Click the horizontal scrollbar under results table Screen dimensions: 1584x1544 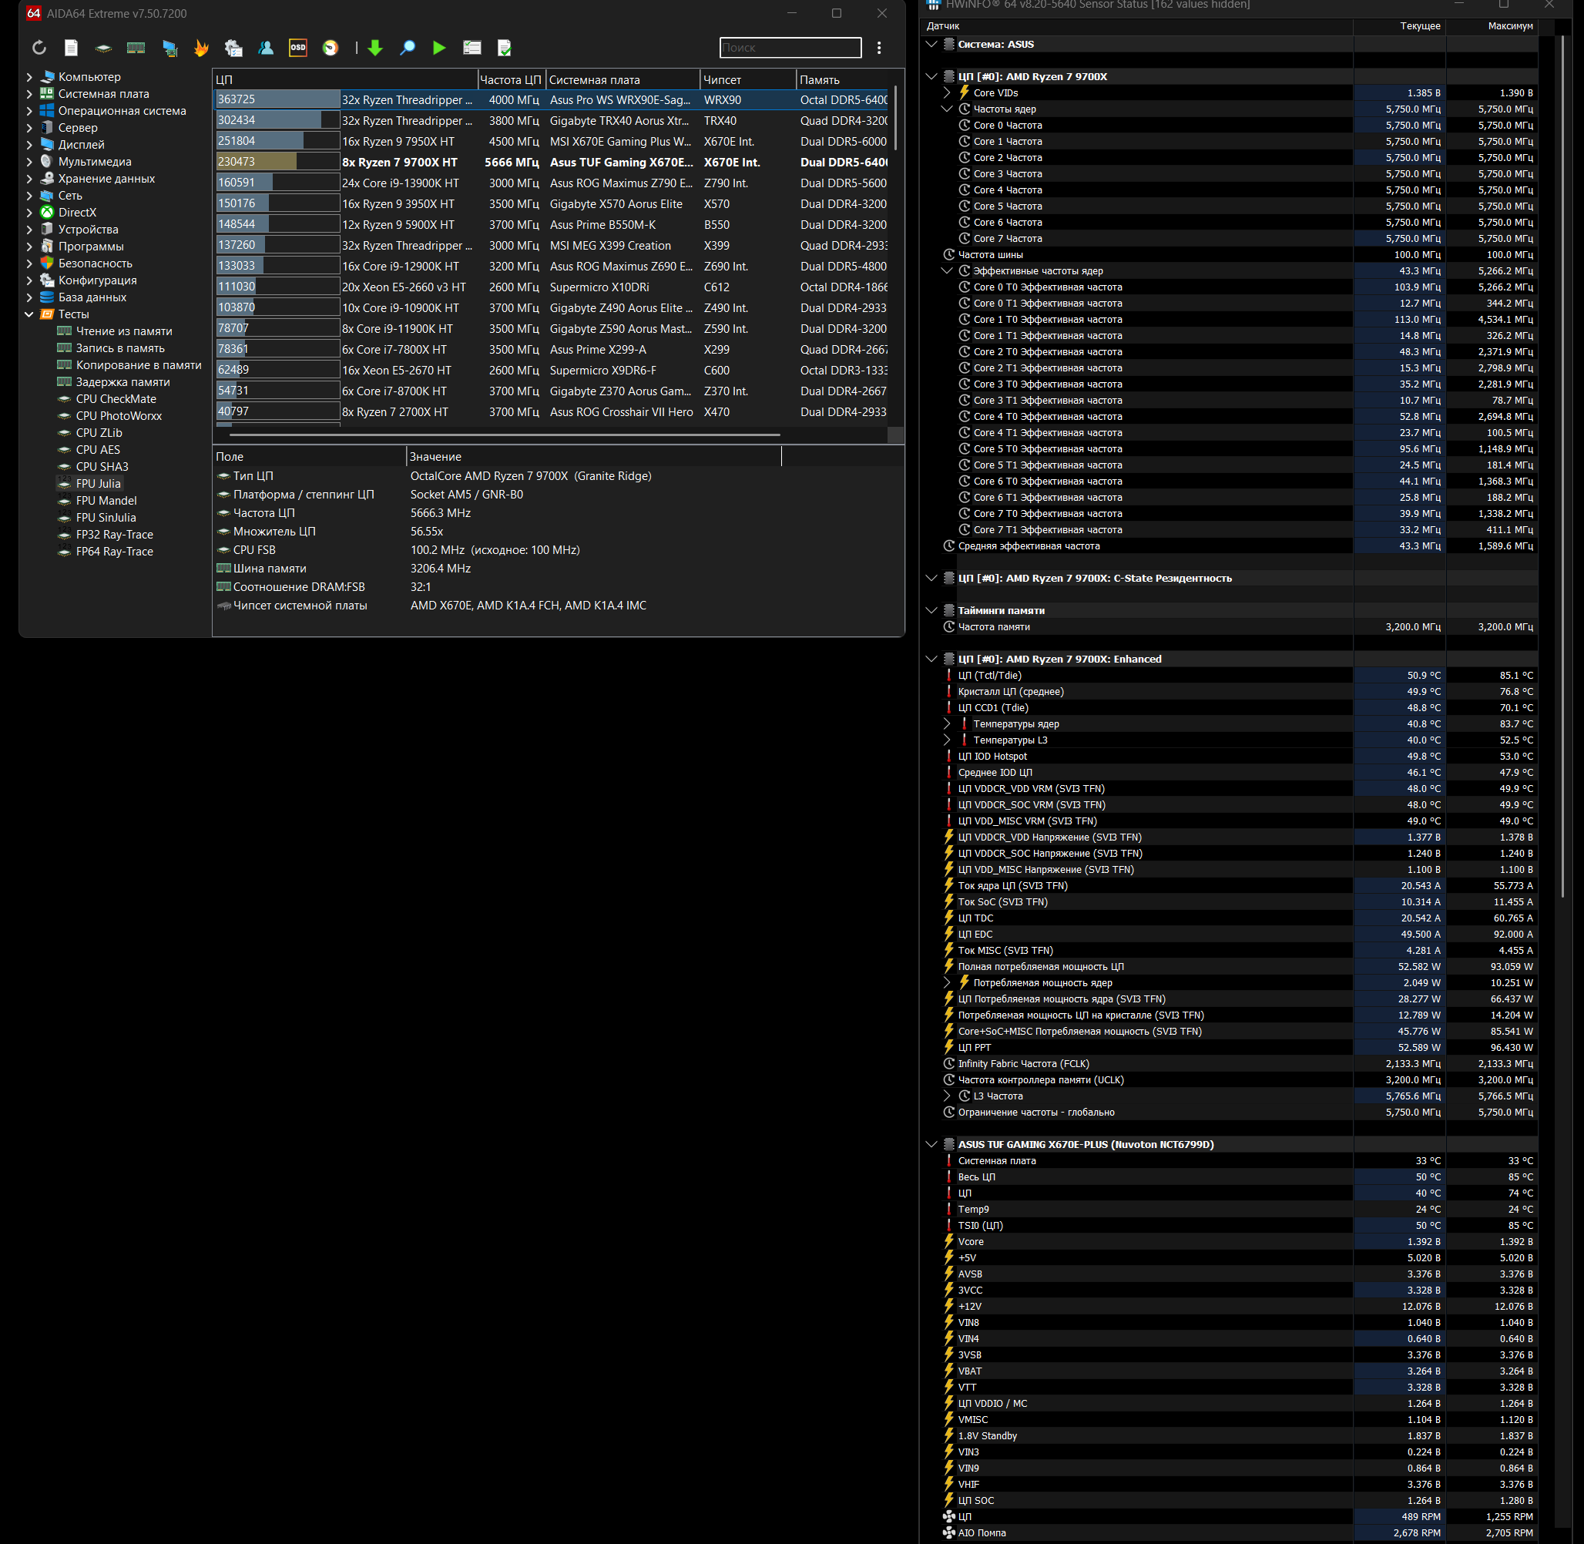[x=505, y=435]
